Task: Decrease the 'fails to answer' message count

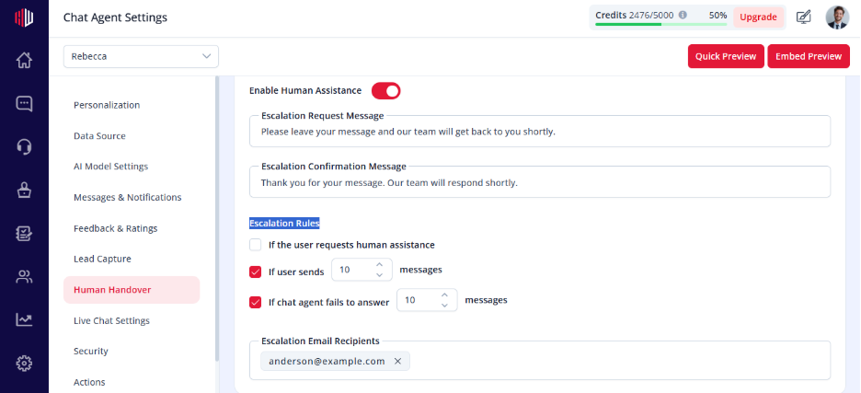Action: (x=445, y=305)
